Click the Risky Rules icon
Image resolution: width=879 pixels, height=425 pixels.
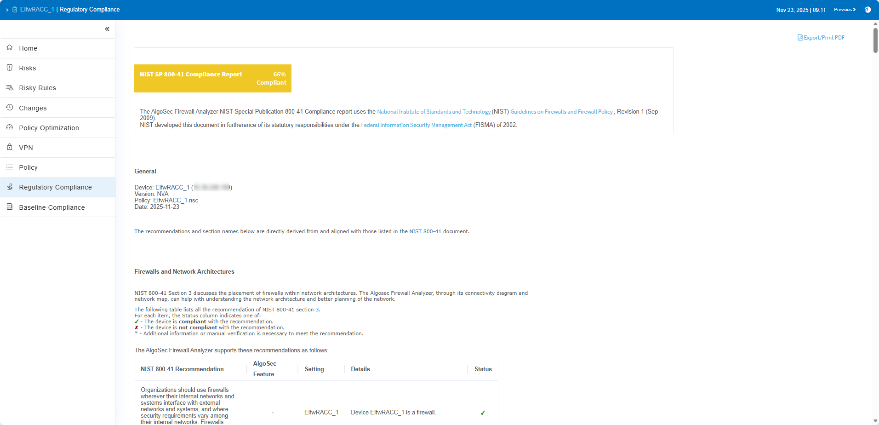(10, 87)
